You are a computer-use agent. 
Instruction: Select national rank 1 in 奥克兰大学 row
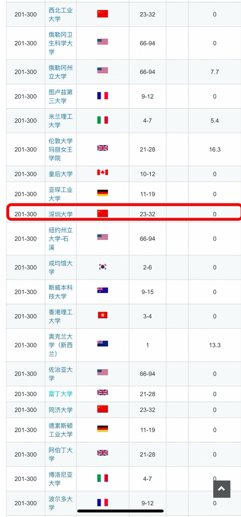tap(148, 345)
